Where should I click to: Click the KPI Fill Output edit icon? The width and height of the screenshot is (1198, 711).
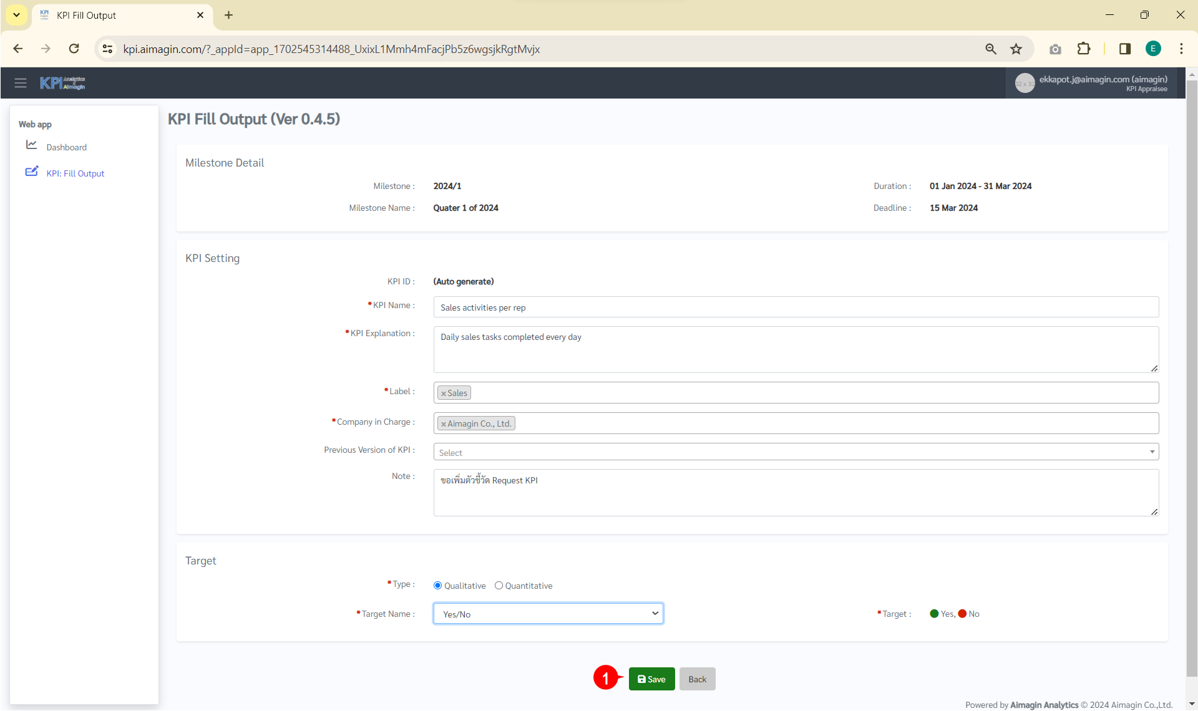pos(31,172)
